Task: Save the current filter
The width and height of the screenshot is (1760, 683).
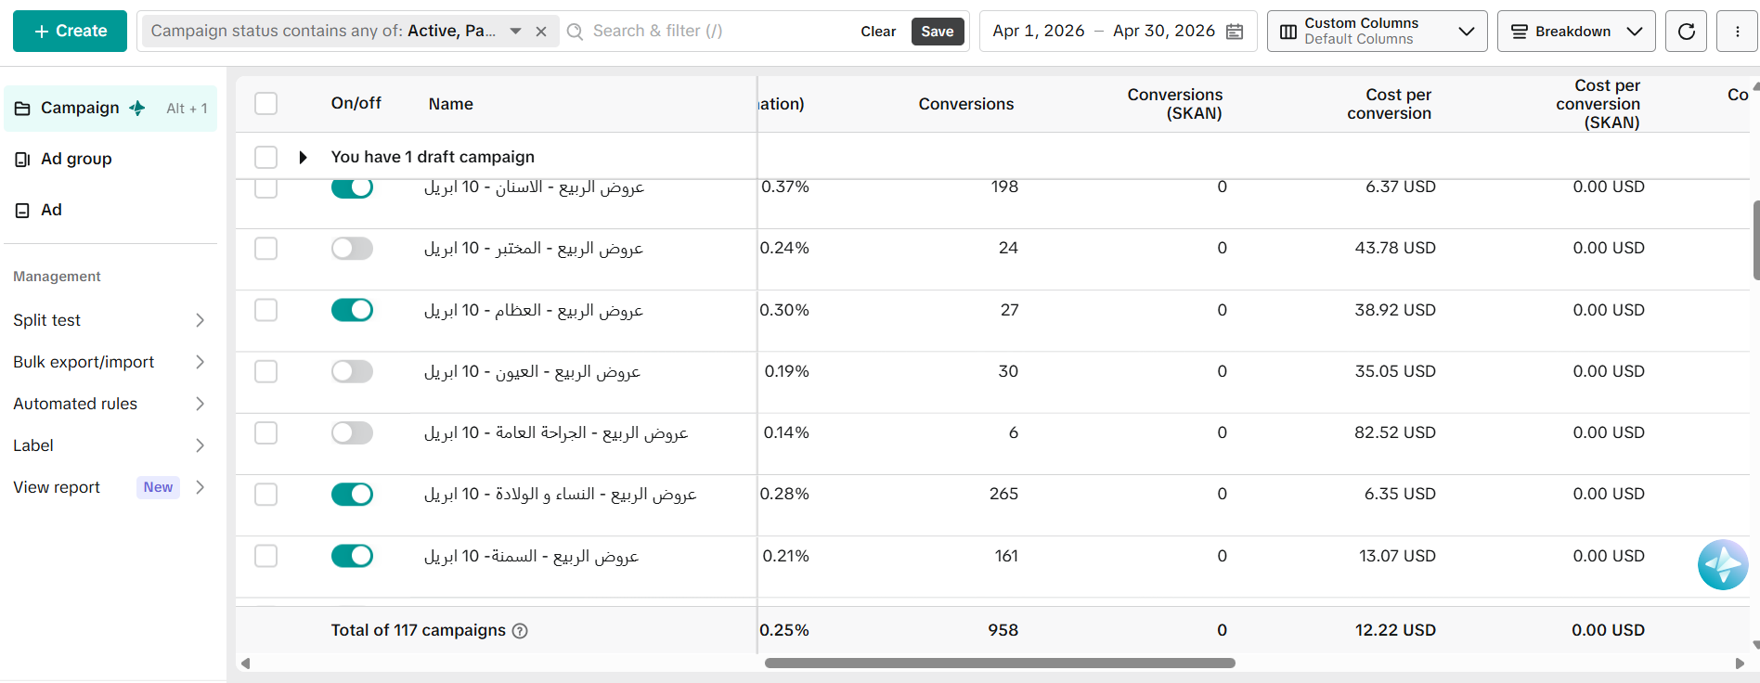Action: (938, 32)
